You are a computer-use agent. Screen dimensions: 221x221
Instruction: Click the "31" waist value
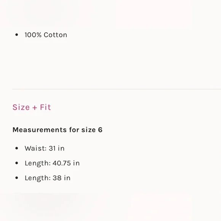pos(52,148)
